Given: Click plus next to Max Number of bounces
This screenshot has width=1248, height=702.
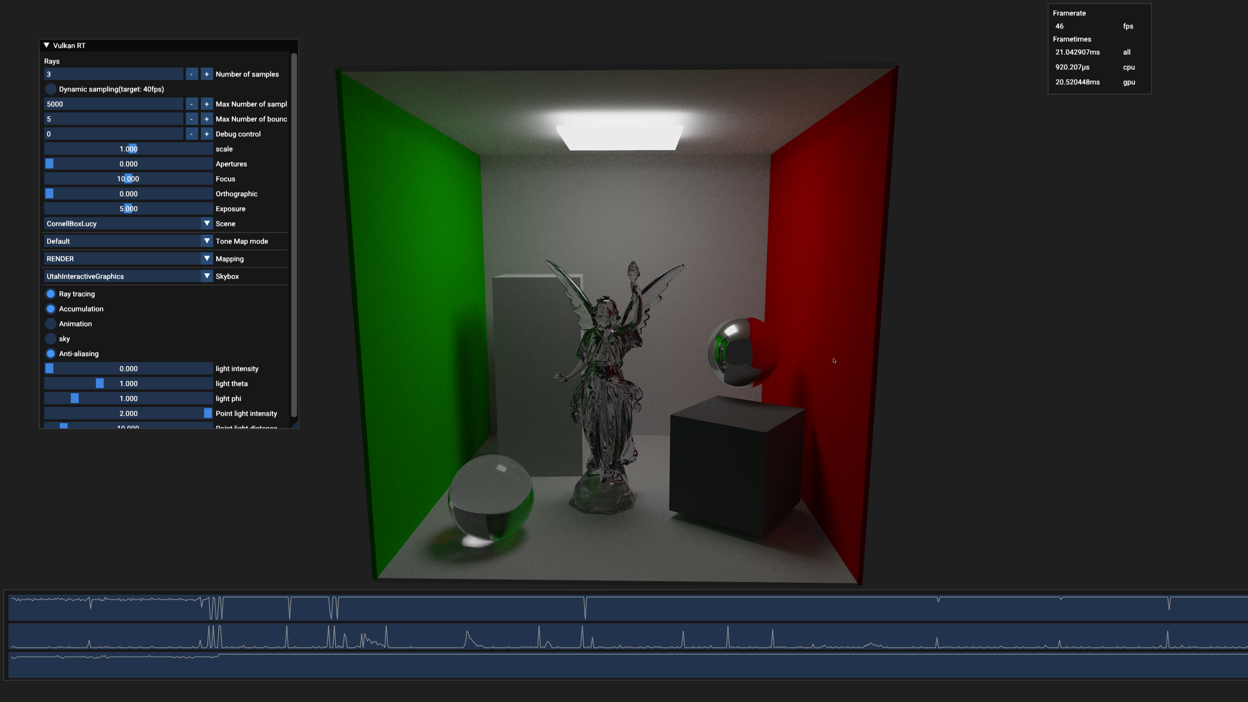Looking at the screenshot, I should point(206,119).
